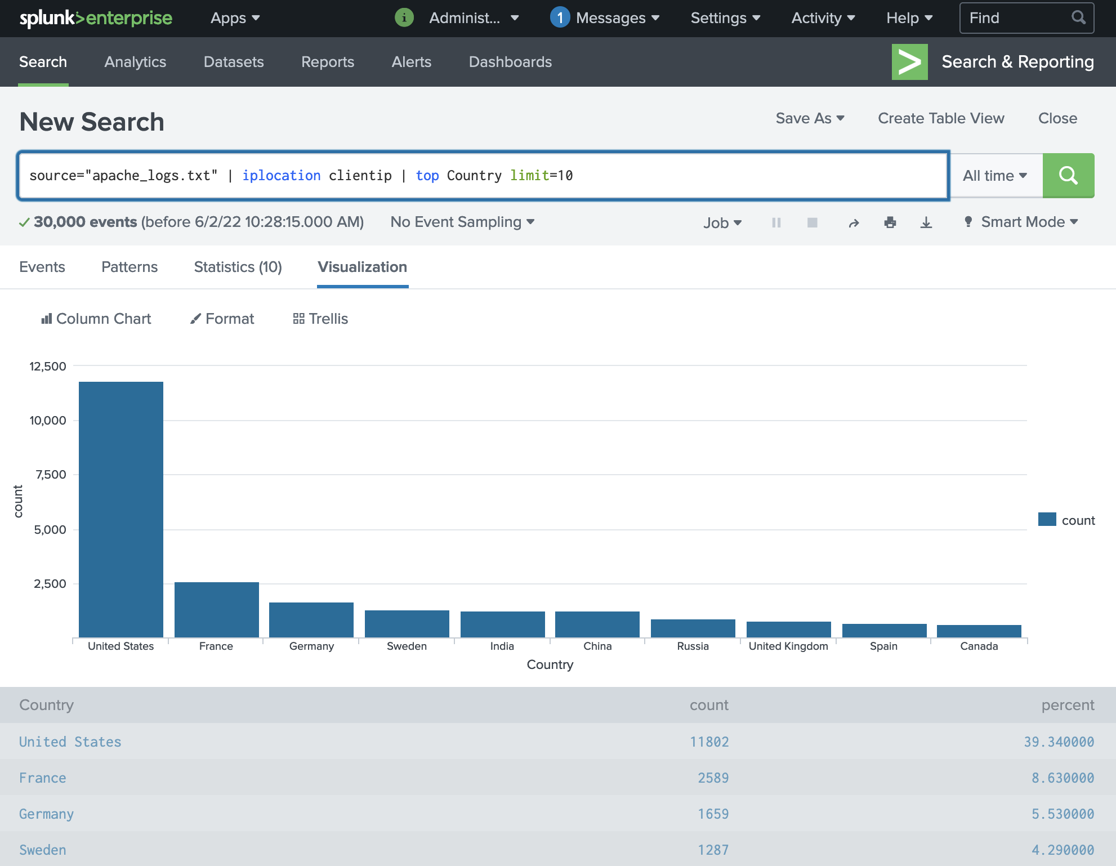Toggle the count legend color swatch

click(x=1047, y=519)
